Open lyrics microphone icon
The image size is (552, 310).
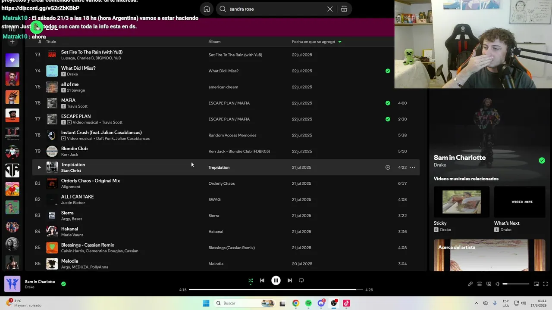click(x=470, y=284)
